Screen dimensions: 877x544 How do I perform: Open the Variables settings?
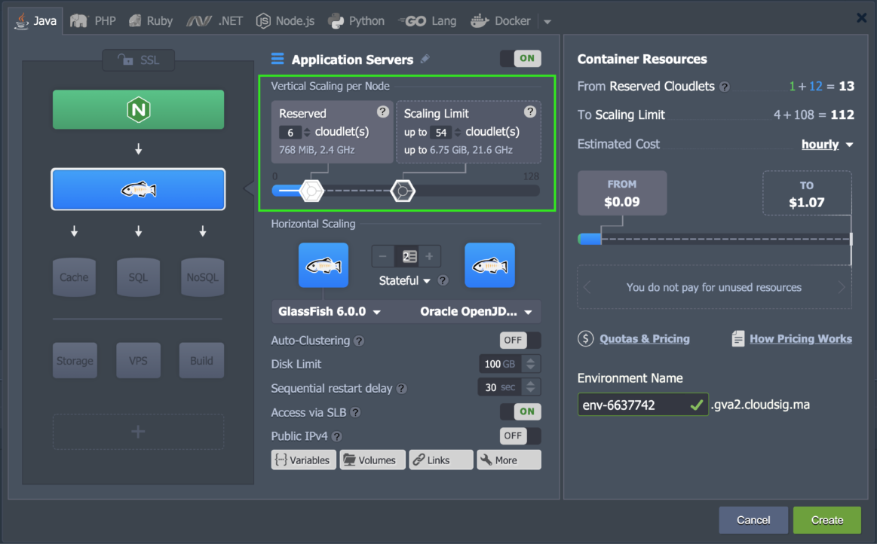(303, 460)
